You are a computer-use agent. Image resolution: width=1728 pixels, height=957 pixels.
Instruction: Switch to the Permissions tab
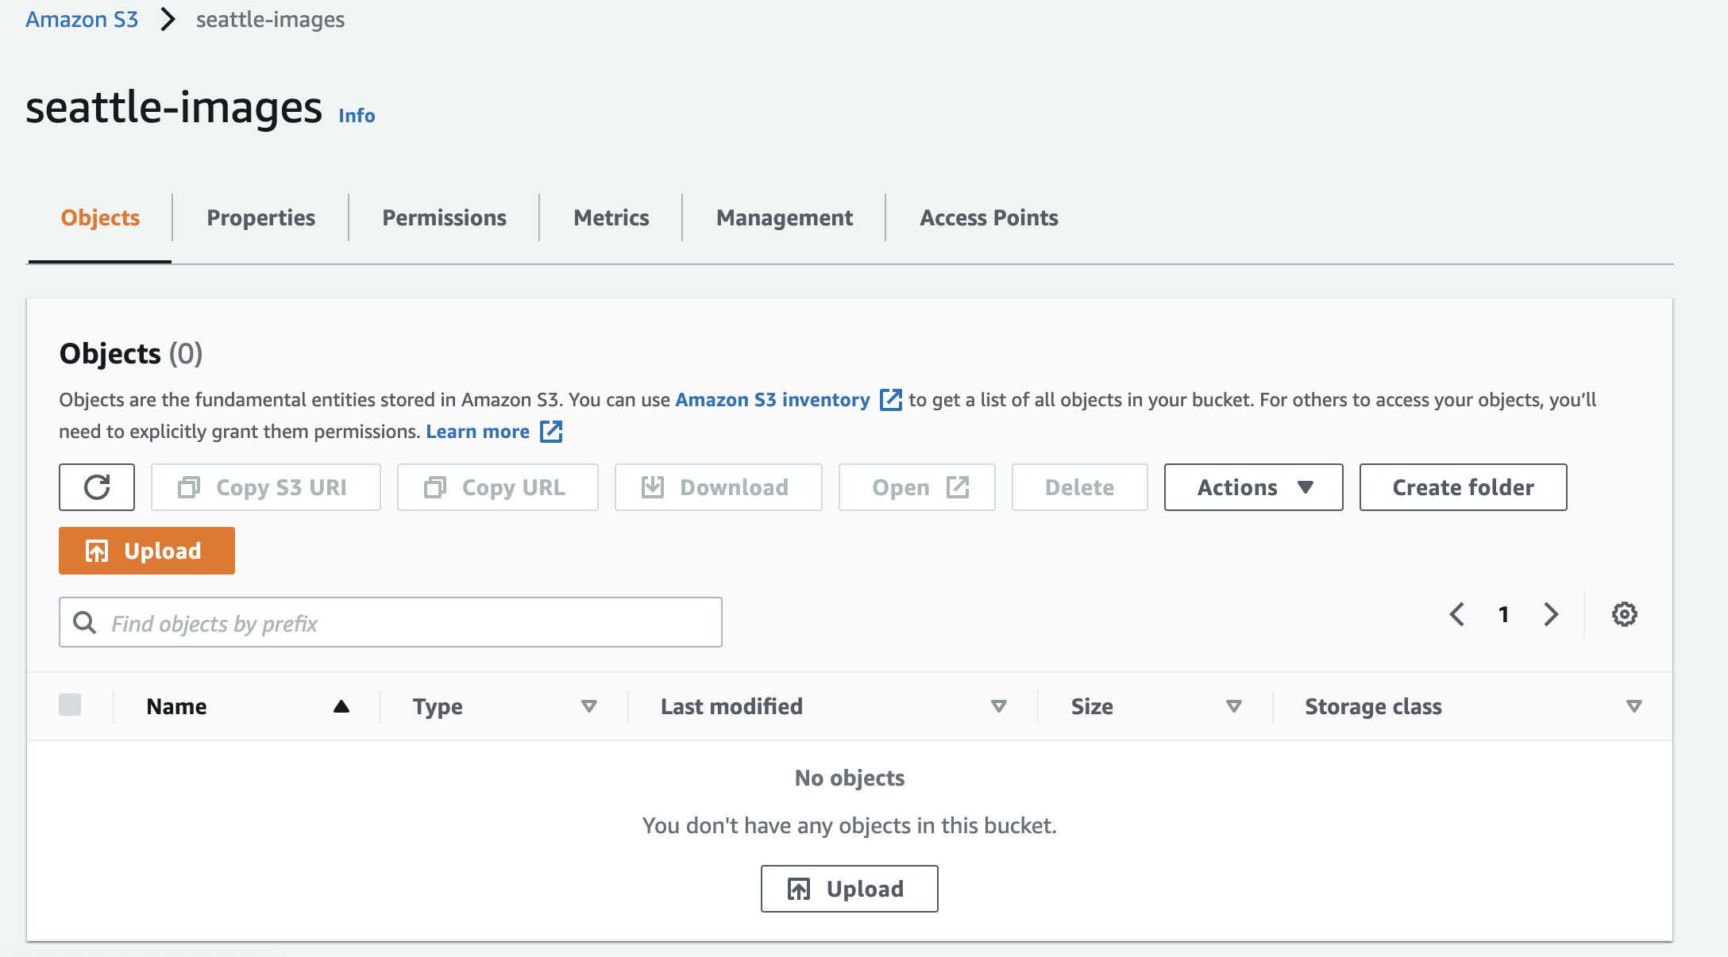444,217
